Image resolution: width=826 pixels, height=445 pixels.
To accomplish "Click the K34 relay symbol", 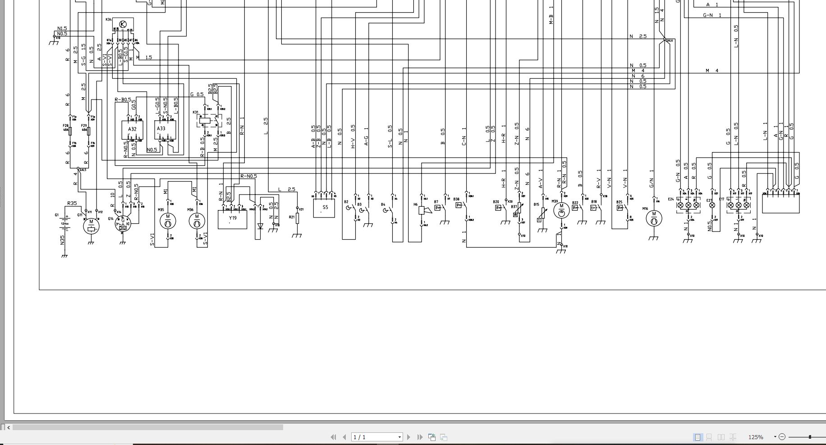I will click(123, 24).
